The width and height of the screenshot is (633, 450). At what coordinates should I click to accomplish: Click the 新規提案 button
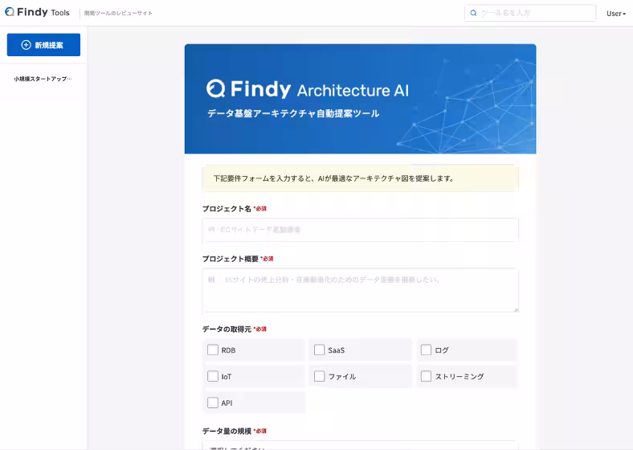point(43,45)
